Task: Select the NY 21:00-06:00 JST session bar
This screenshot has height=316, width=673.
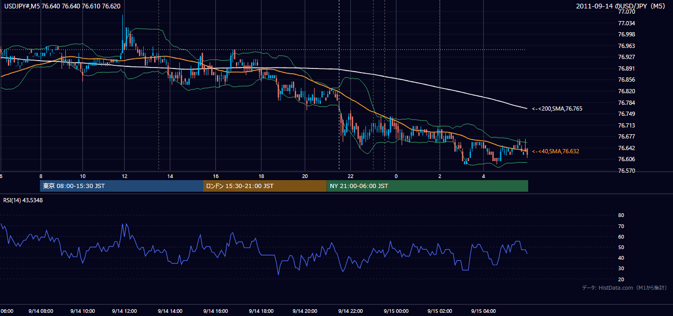Action: [427, 186]
